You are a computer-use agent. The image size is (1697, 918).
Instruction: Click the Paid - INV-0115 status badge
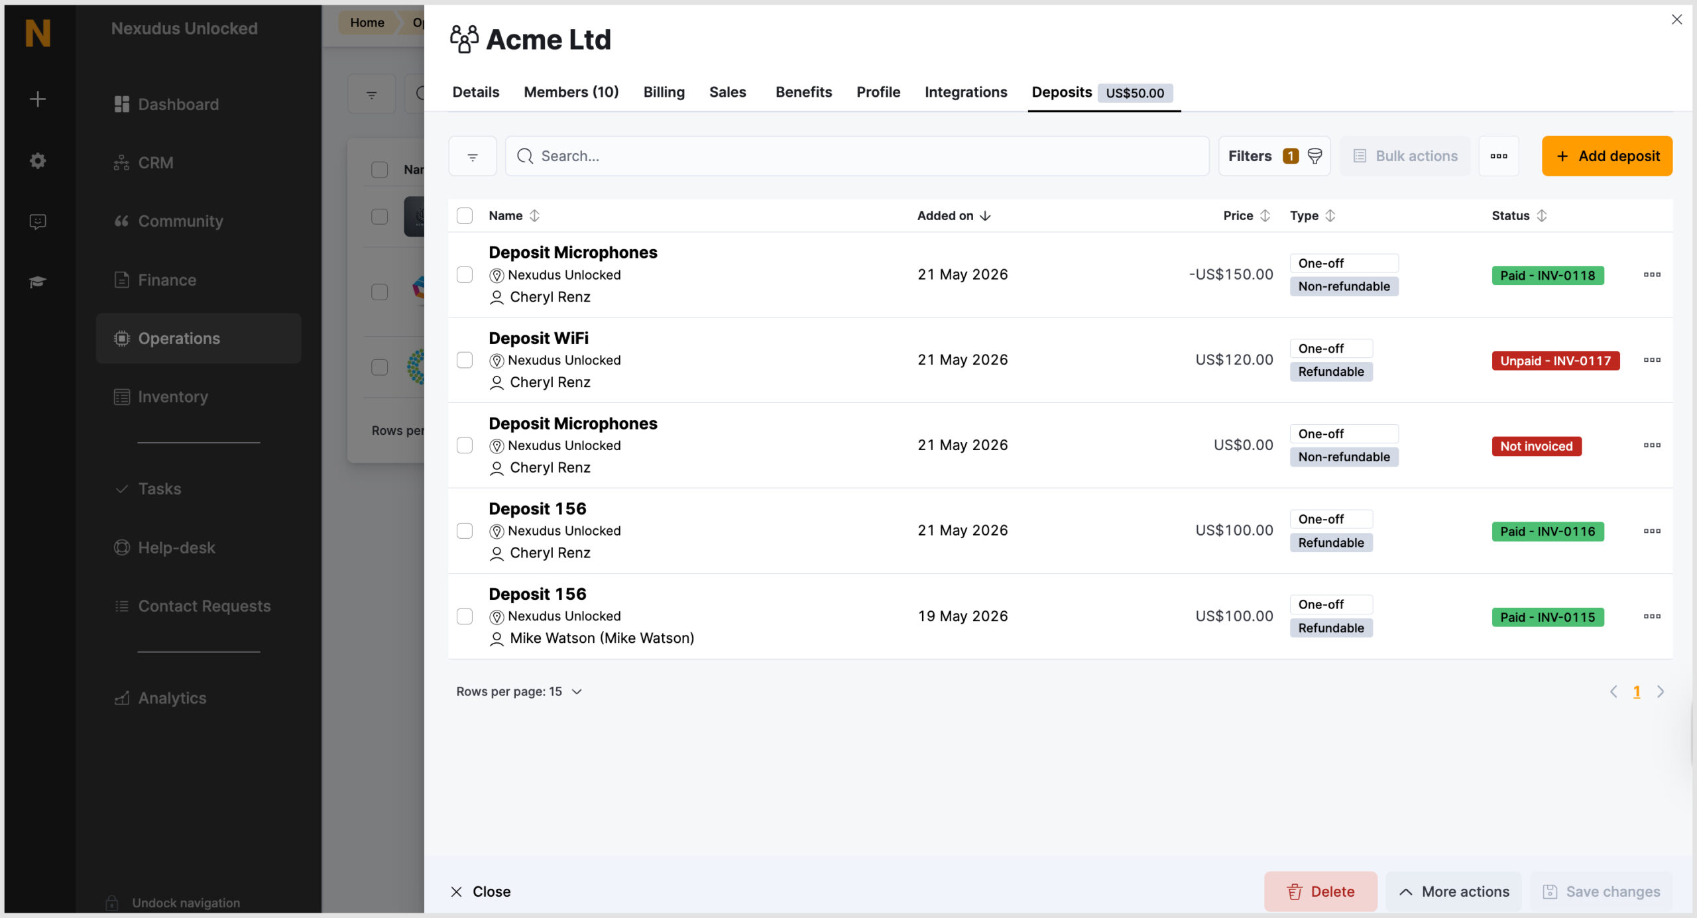[x=1547, y=617]
